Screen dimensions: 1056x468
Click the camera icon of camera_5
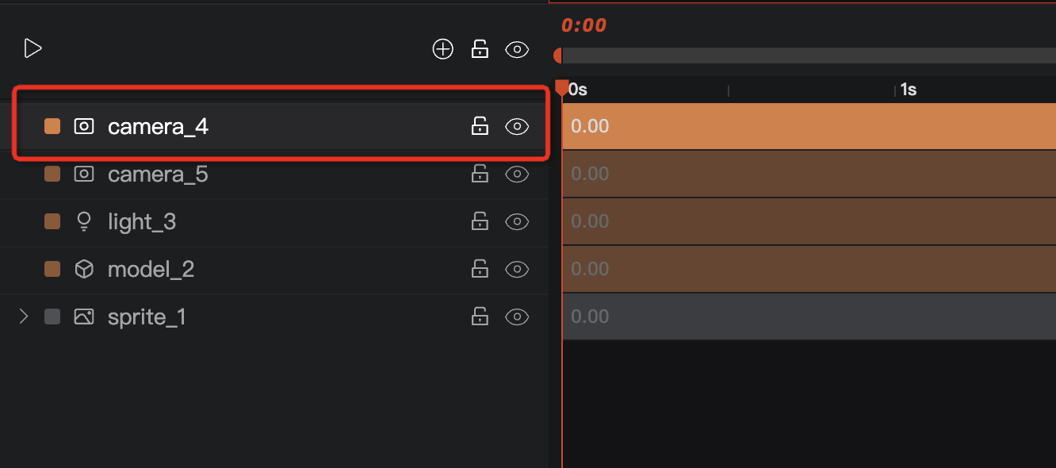click(x=84, y=174)
